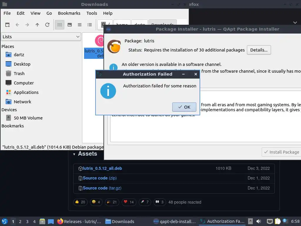Click the Lutris package logo icon

click(x=114, y=46)
